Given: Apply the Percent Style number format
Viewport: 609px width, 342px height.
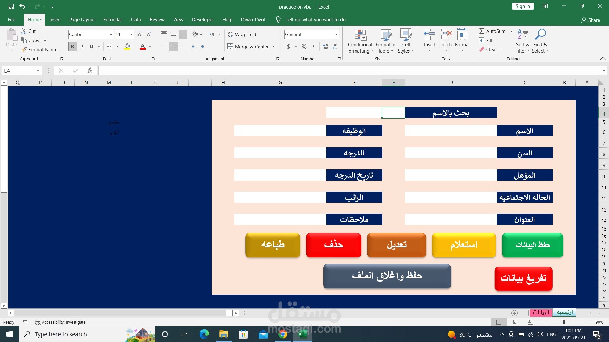Looking at the screenshot, I should pyautogui.click(x=304, y=47).
